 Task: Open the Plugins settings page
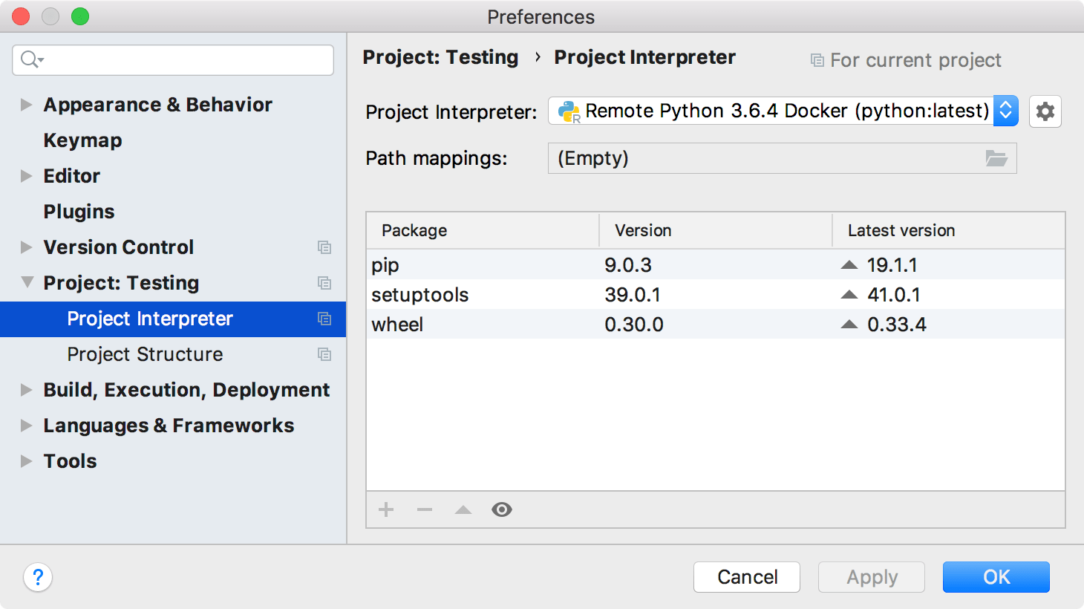point(79,212)
